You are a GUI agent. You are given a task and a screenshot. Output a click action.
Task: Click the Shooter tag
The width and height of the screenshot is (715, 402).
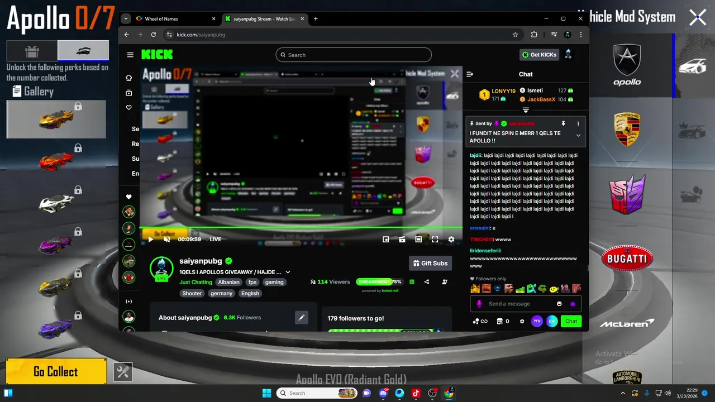(x=192, y=293)
